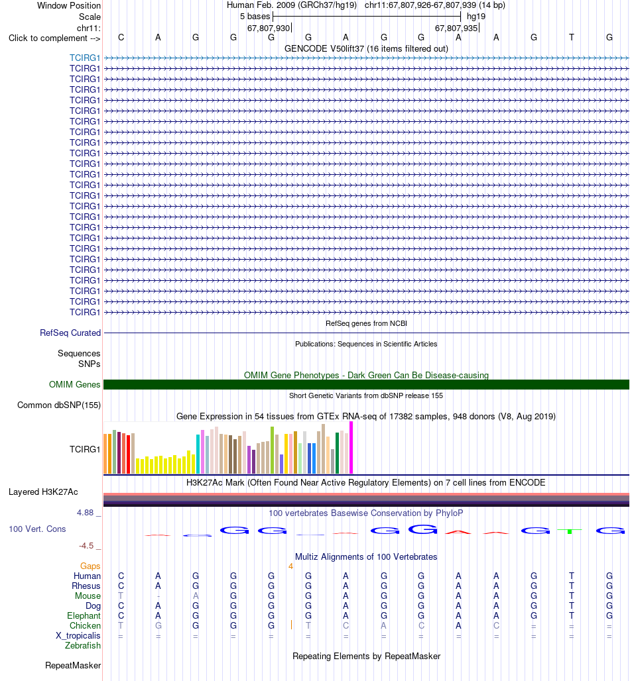The image size is (630, 681).
Task: Click the TCIRG1 label beside GTEx bar chart
Action: pos(85,449)
